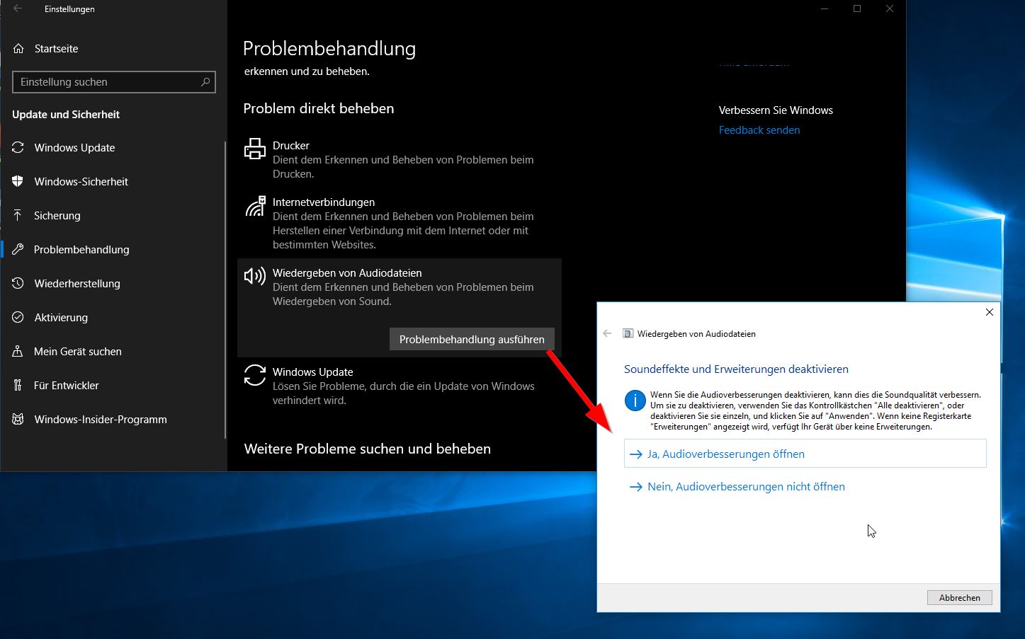Click the Weitere Probleme suchen und beheben heading
Screen dimensions: 1025x639
(368, 449)
